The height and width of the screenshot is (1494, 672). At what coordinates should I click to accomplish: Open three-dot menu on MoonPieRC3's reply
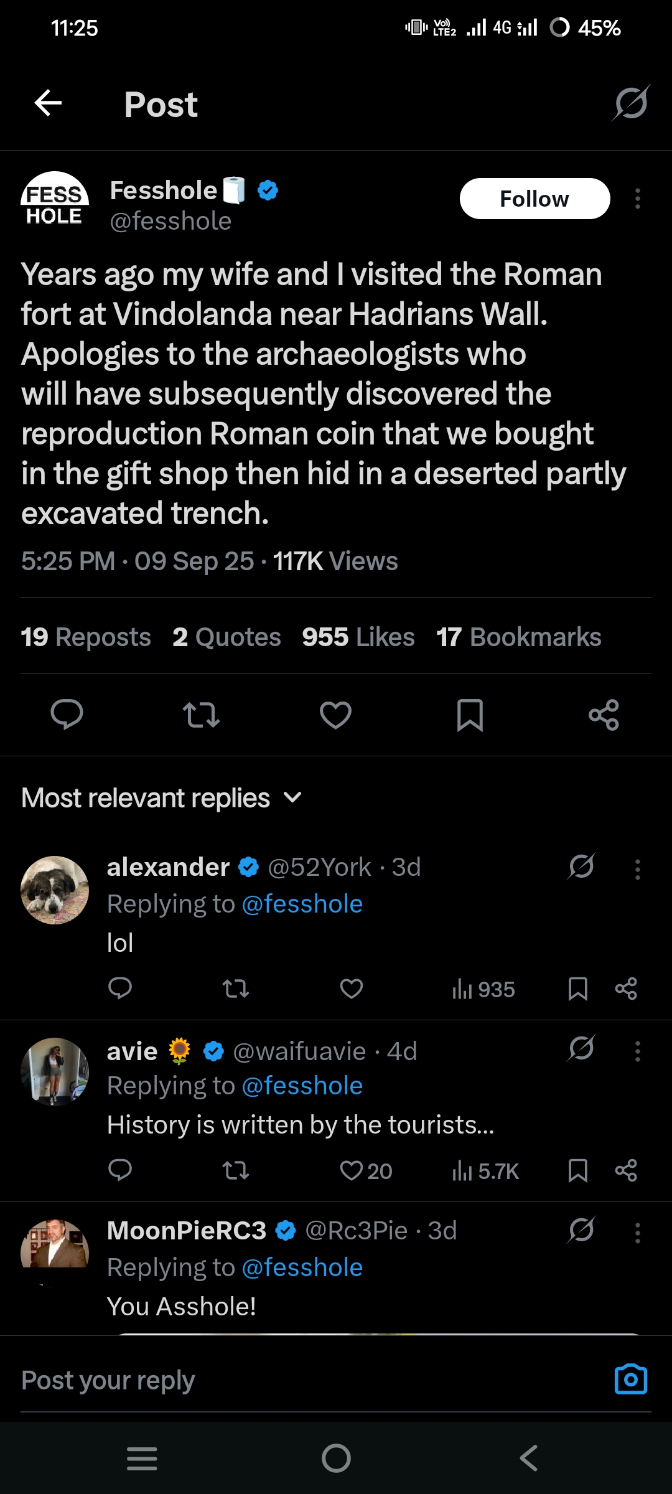pos(637,1233)
